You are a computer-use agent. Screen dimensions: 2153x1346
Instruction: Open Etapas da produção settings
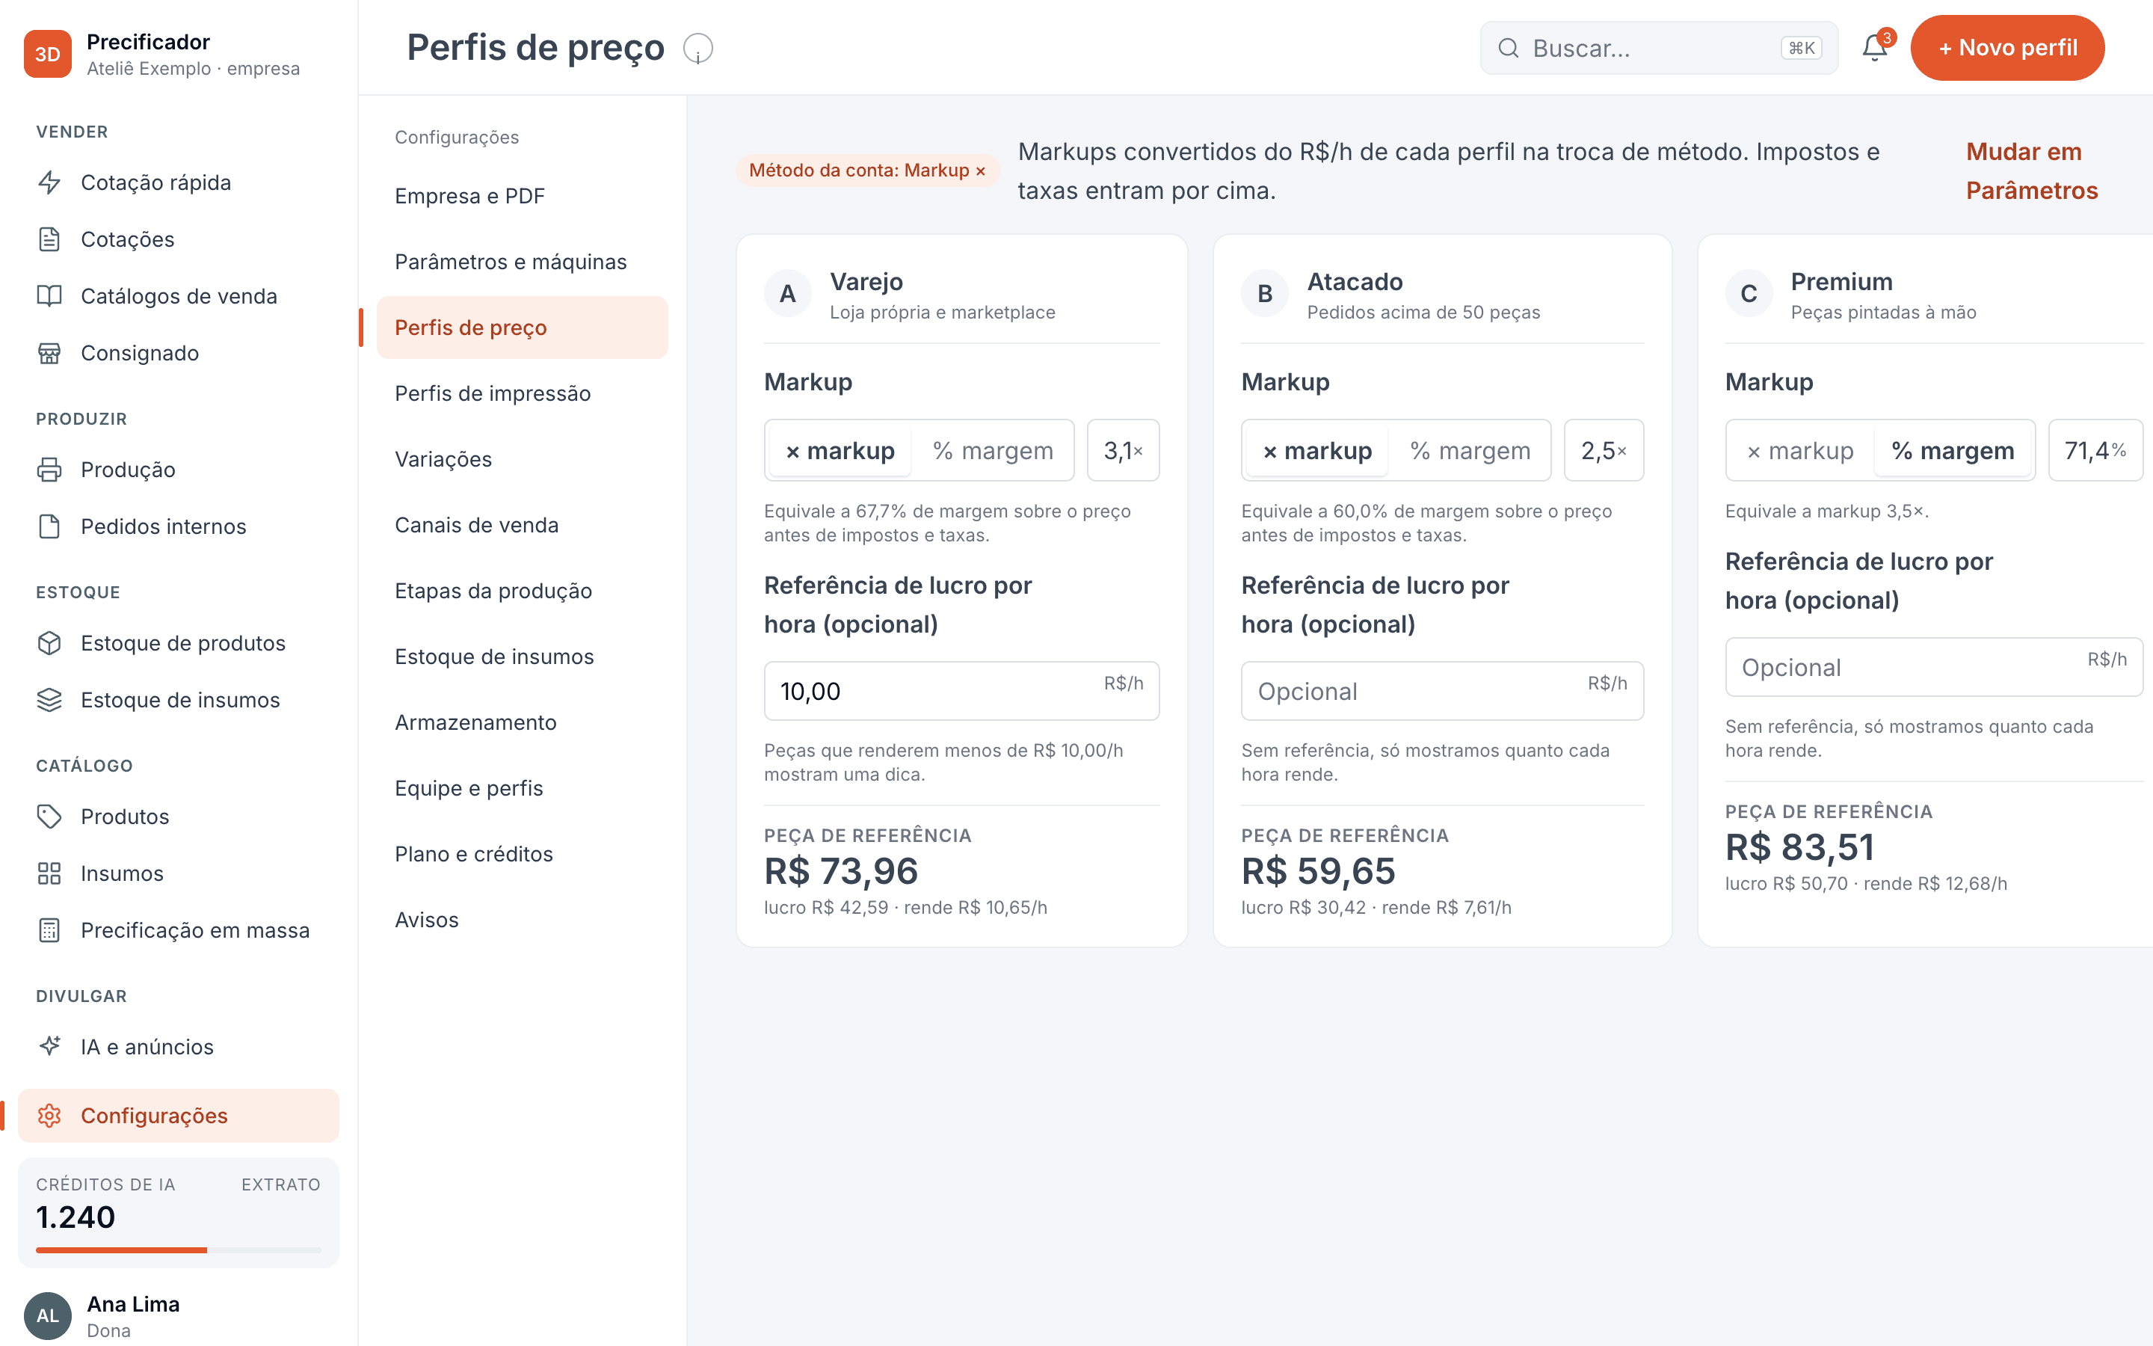click(523, 591)
